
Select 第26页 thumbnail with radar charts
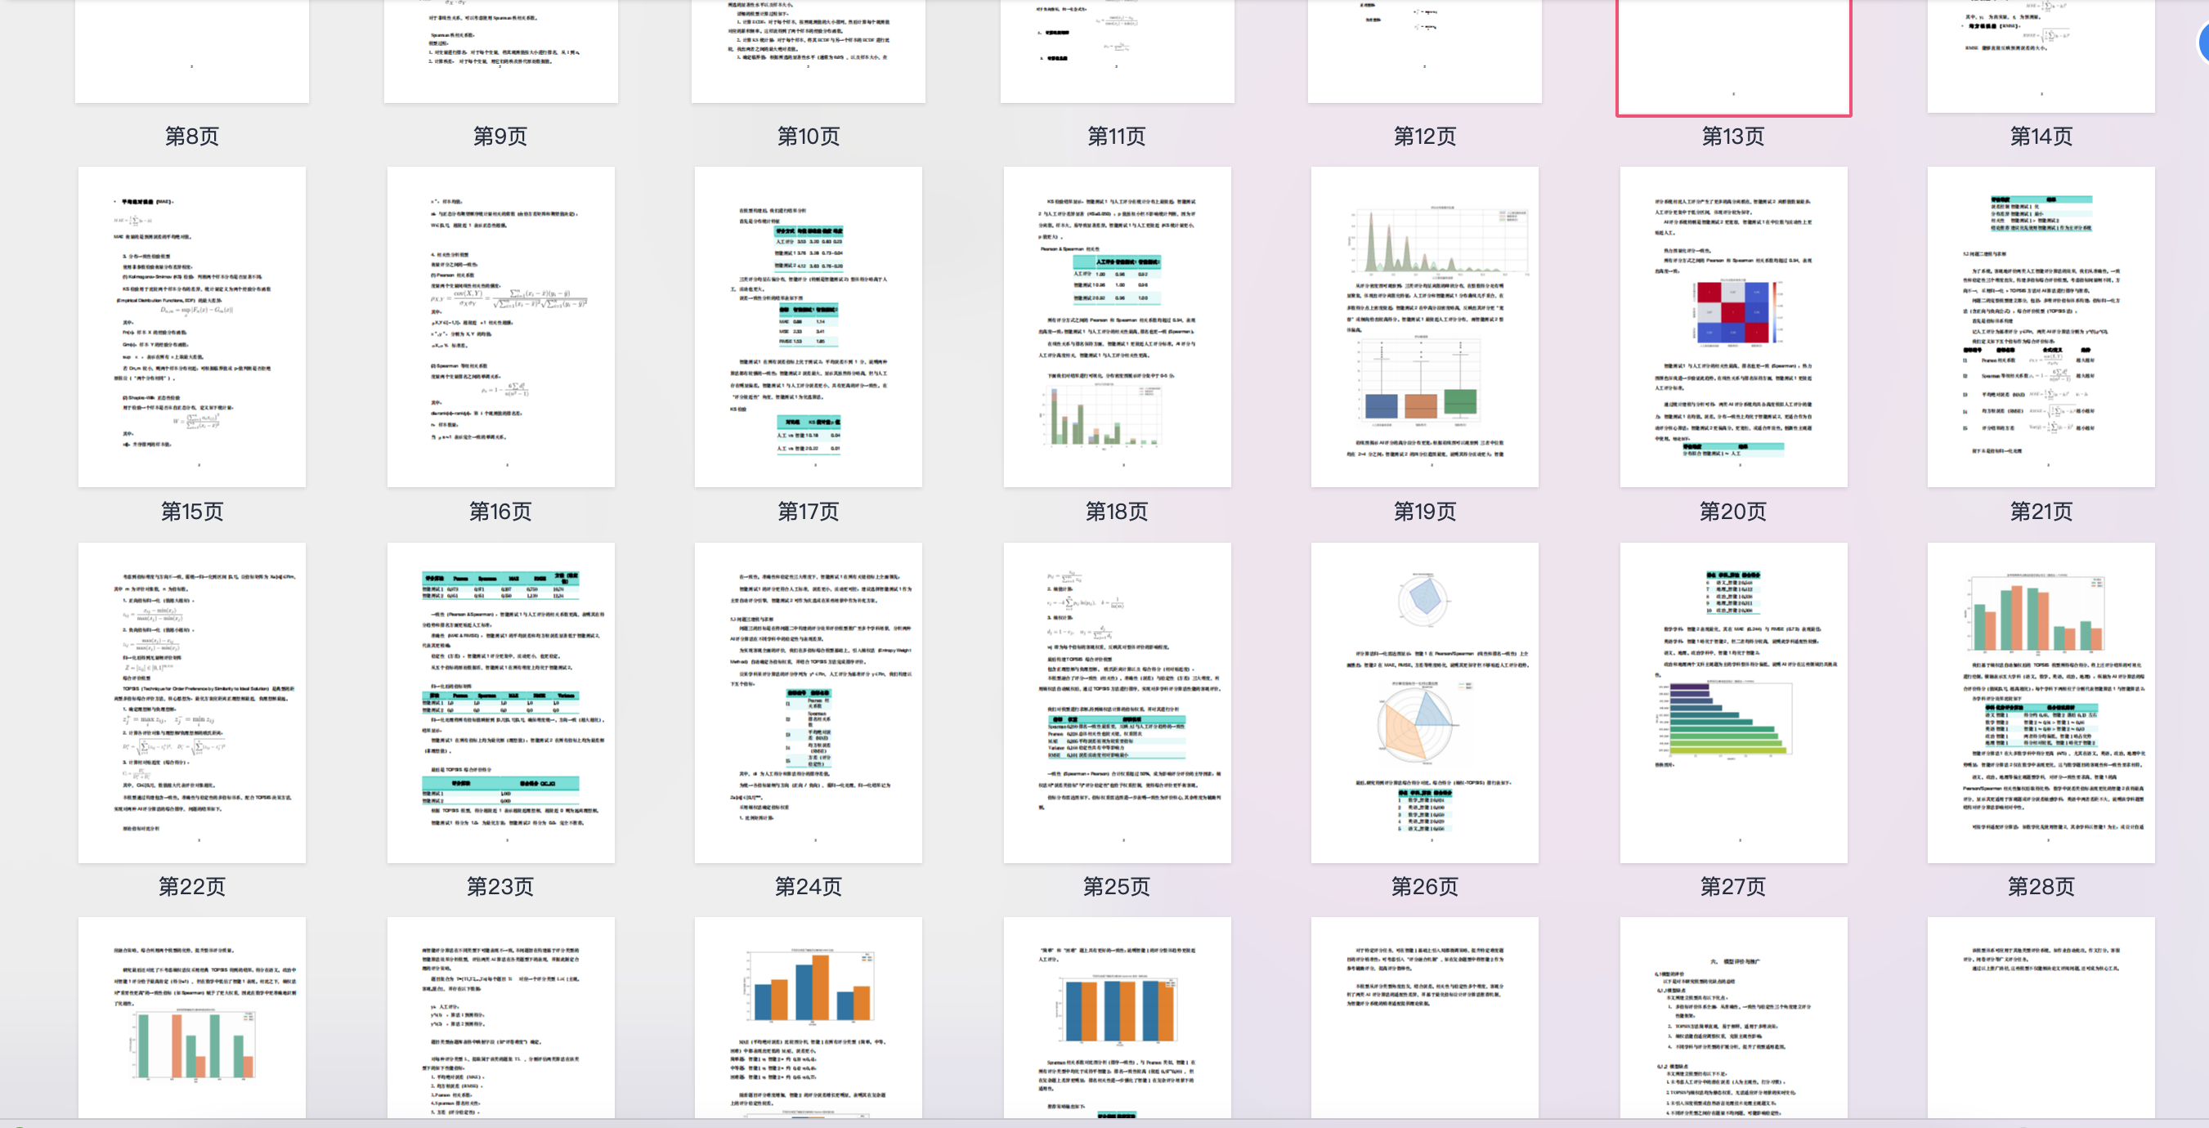1424,702
